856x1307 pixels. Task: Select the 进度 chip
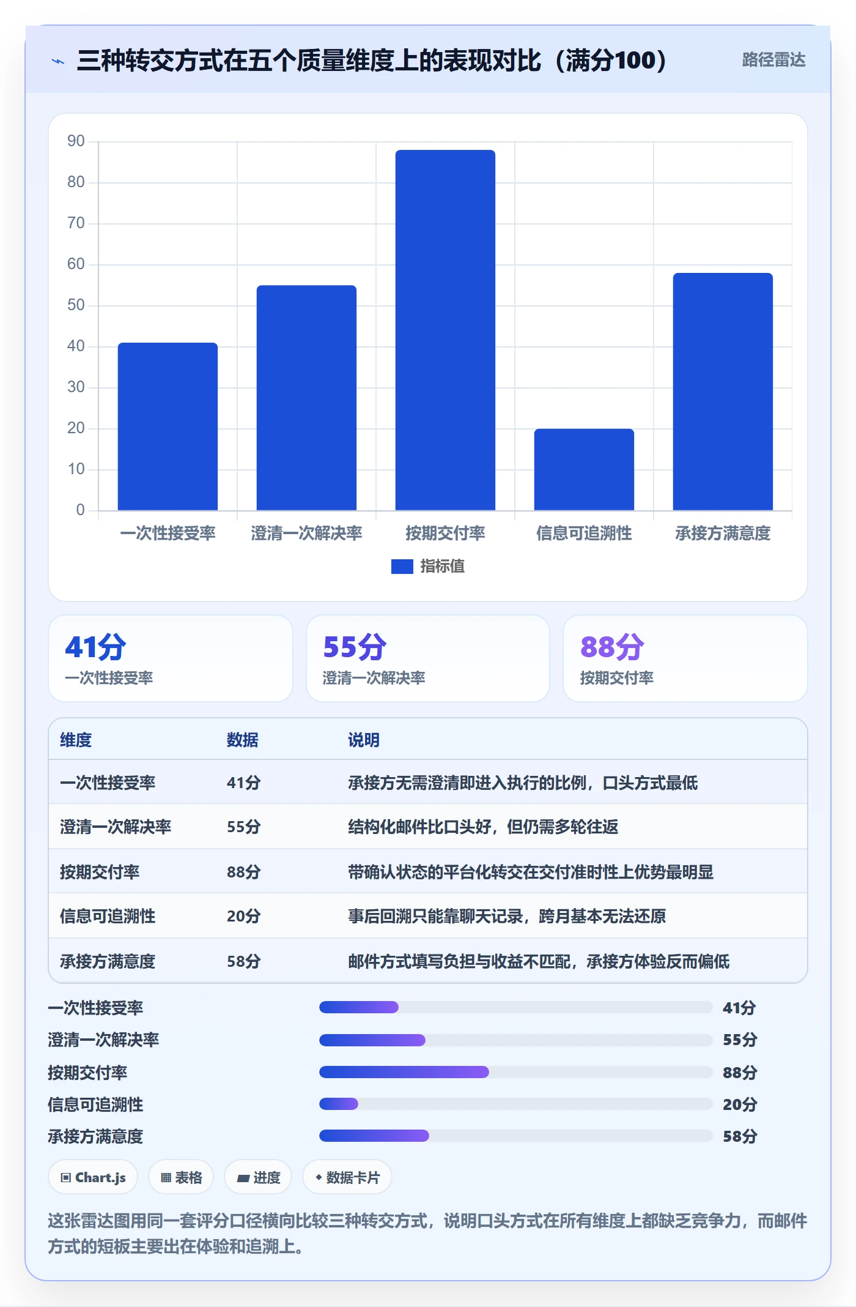[x=258, y=1177]
